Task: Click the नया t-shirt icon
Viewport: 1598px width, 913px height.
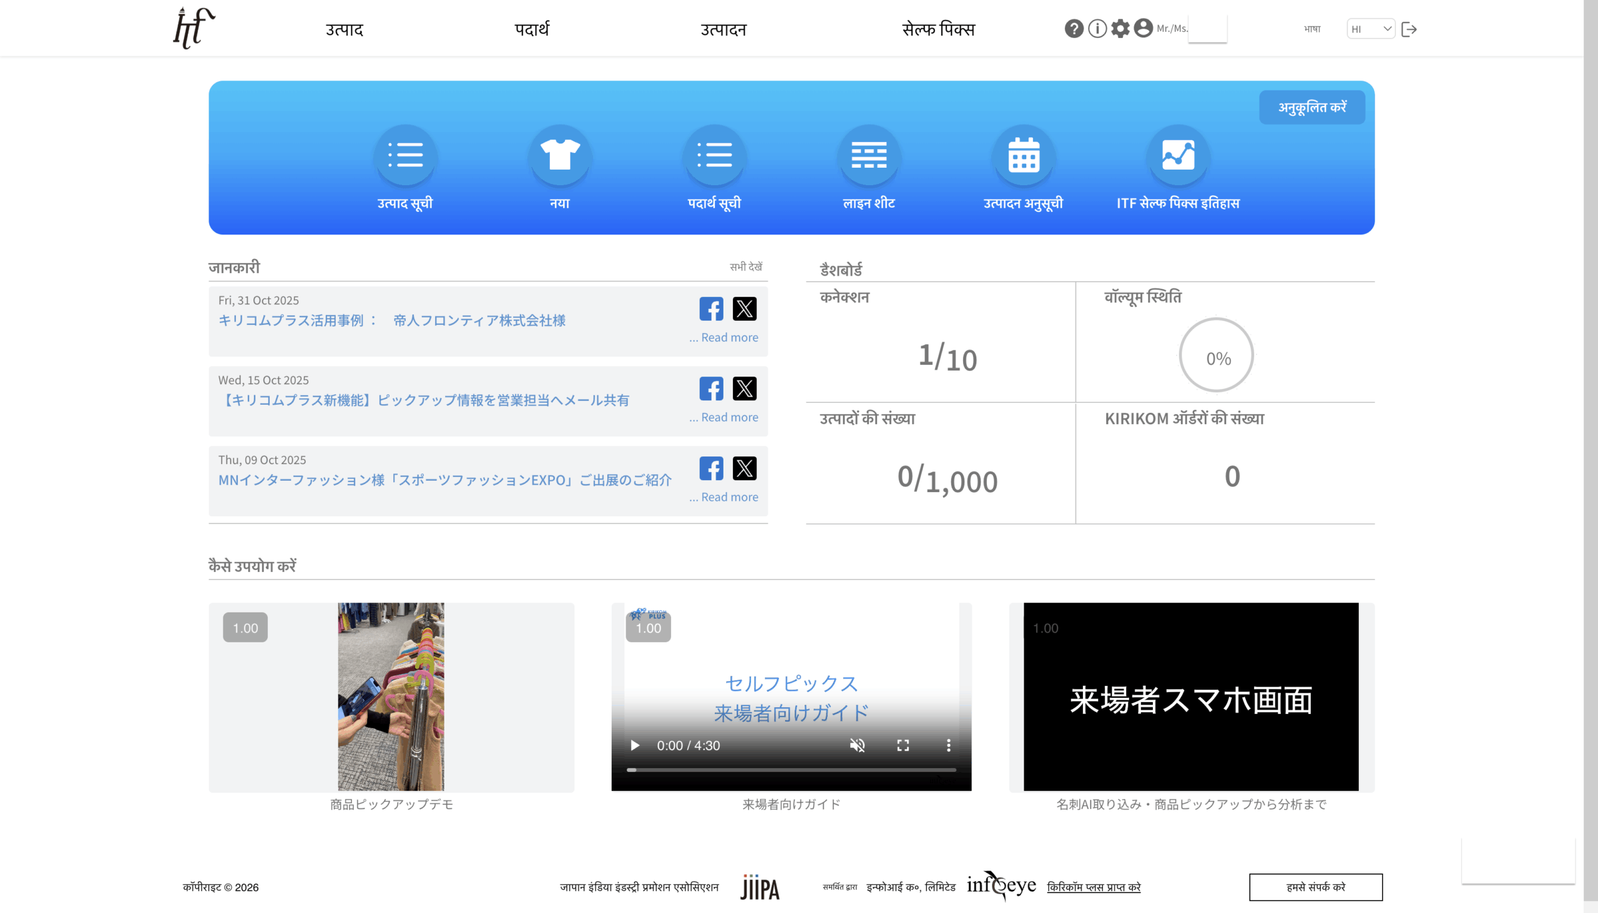Action: pos(559,155)
